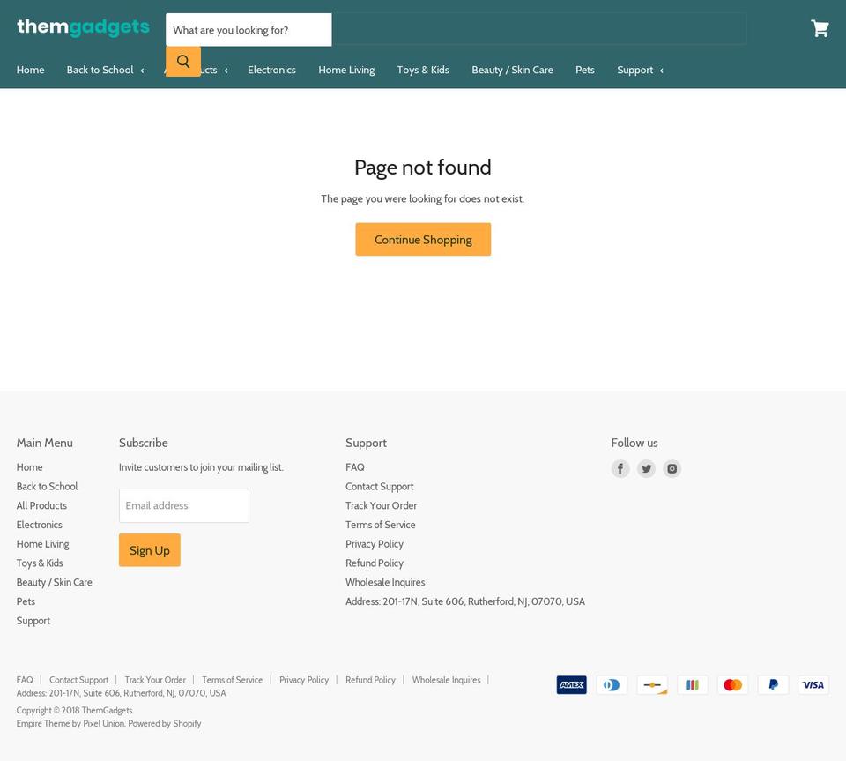Click the Sign Up button

(150, 550)
